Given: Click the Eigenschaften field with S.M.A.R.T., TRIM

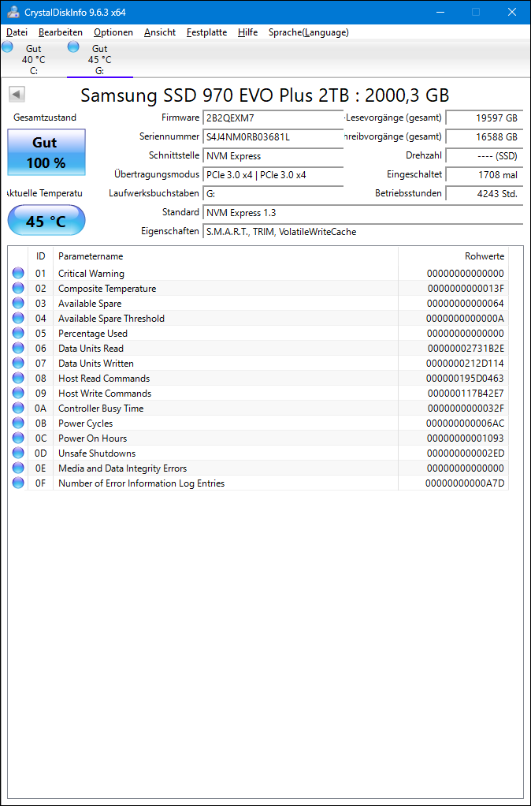Looking at the screenshot, I should [362, 231].
